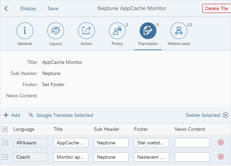
Task: Click the Action tab label
Action: (86, 44)
